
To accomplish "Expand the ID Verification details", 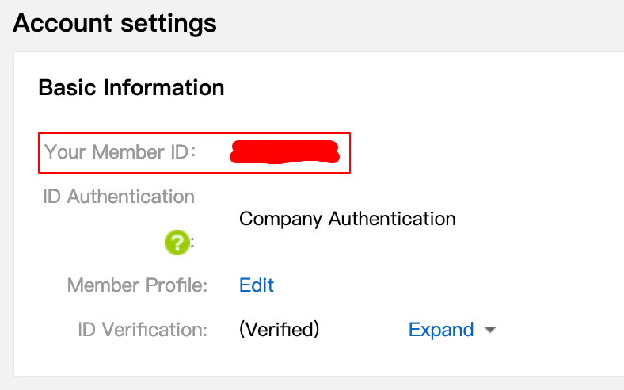I will 441,330.
